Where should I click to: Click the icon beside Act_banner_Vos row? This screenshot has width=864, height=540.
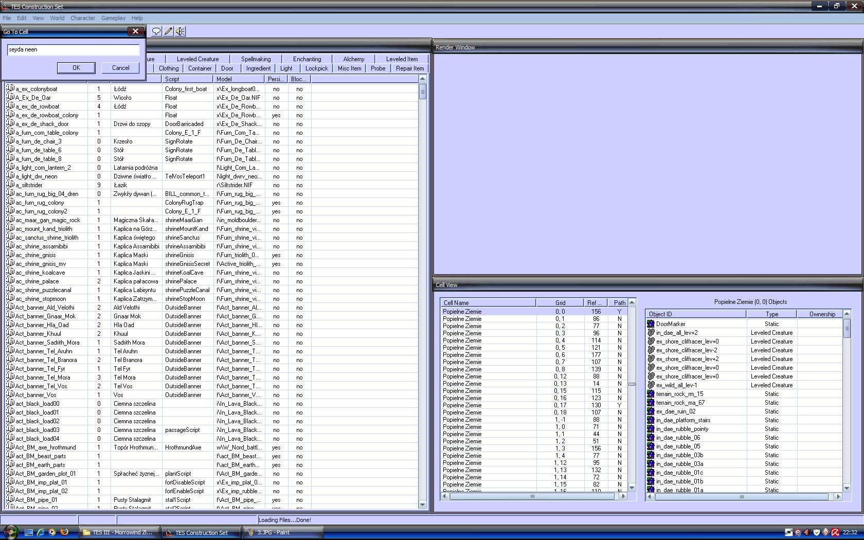pyautogui.click(x=10, y=394)
